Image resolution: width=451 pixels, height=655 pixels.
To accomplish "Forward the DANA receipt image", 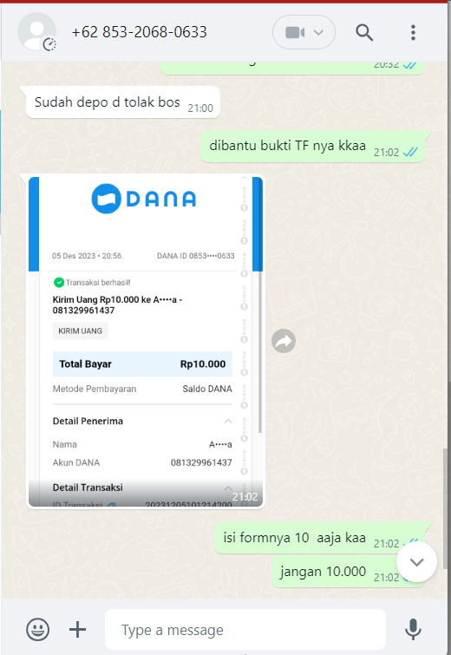I will pos(284,341).
